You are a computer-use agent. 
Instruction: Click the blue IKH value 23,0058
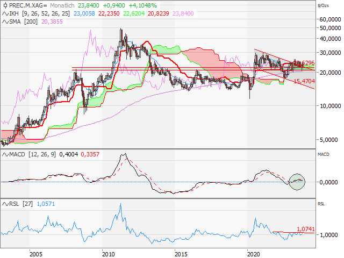84,13
